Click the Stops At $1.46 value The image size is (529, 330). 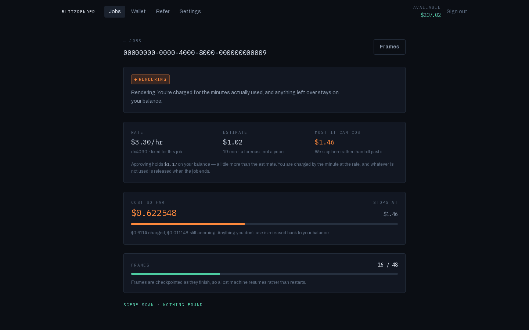pyautogui.click(x=391, y=214)
